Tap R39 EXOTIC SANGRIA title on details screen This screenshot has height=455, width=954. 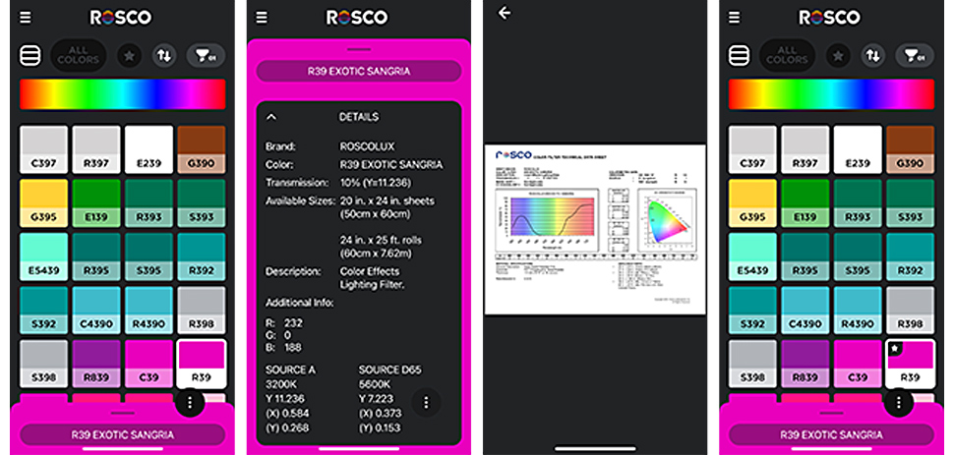[358, 71]
